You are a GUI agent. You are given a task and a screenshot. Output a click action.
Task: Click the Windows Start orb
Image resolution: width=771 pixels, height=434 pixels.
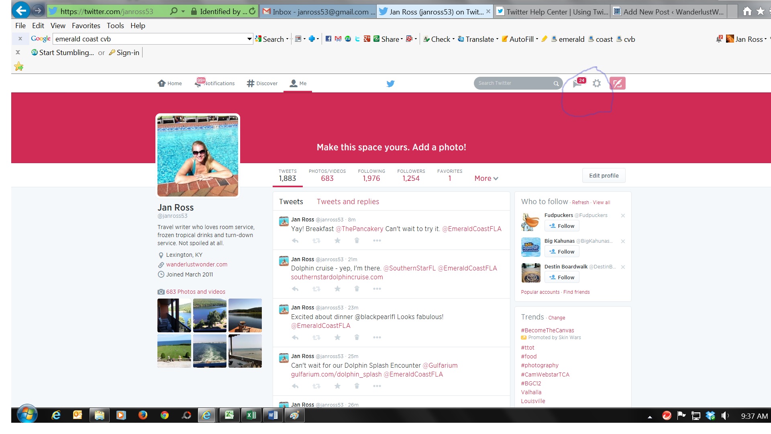(27, 414)
